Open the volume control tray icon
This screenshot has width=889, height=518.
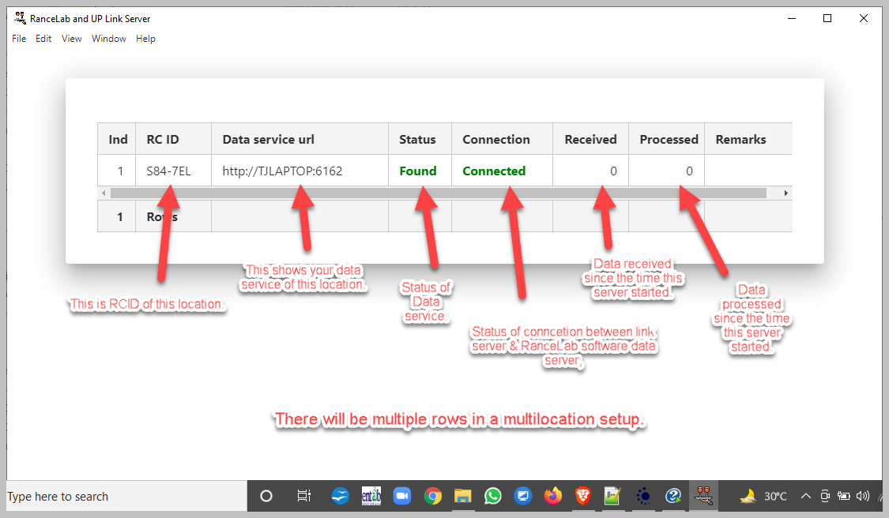tap(862, 497)
